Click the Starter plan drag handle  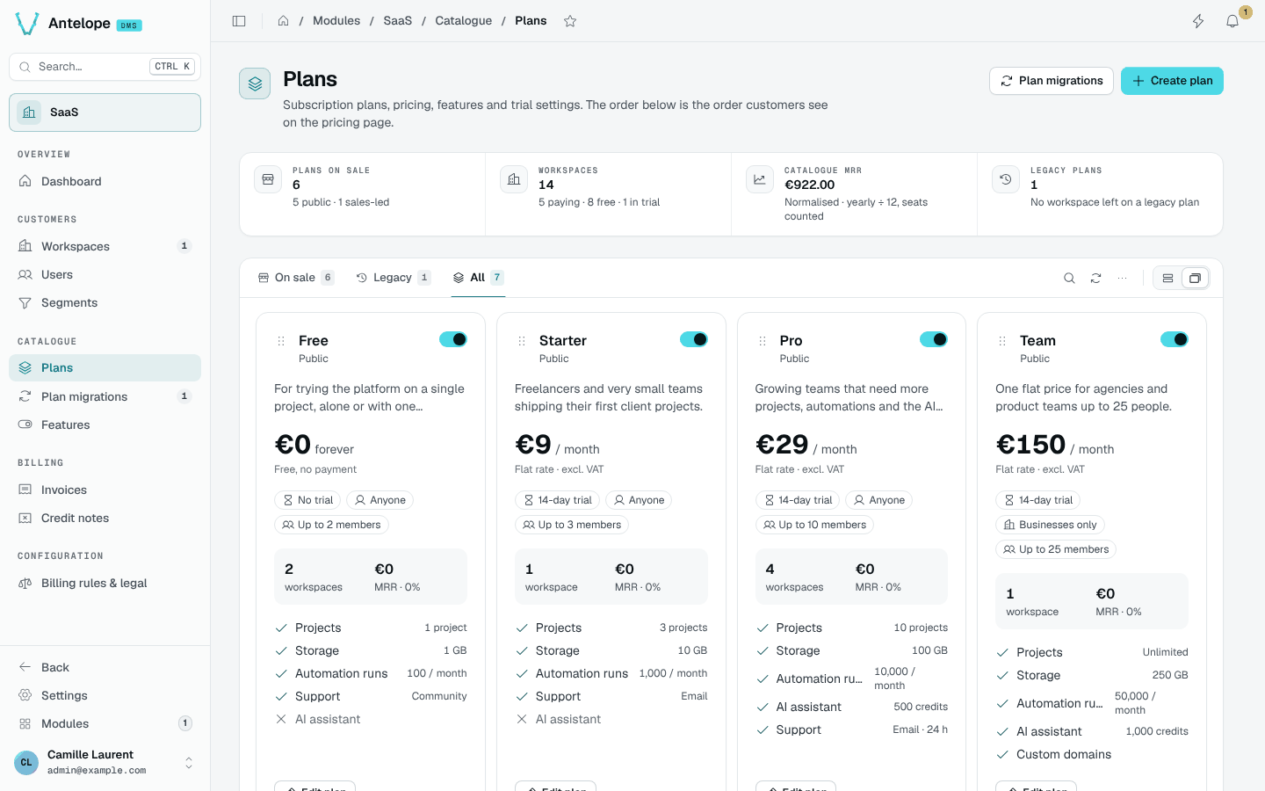tap(522, 341)
